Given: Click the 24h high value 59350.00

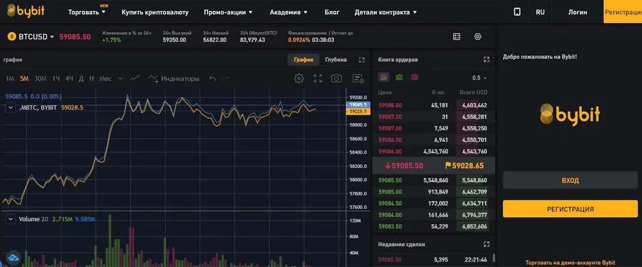Looking at the screenshot, I should pyautogui.click(x=174, y=40).
